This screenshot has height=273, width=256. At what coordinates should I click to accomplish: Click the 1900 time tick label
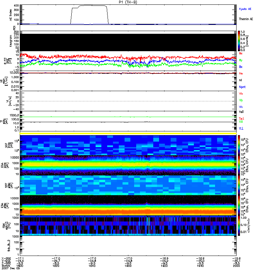tap(128, 266)
